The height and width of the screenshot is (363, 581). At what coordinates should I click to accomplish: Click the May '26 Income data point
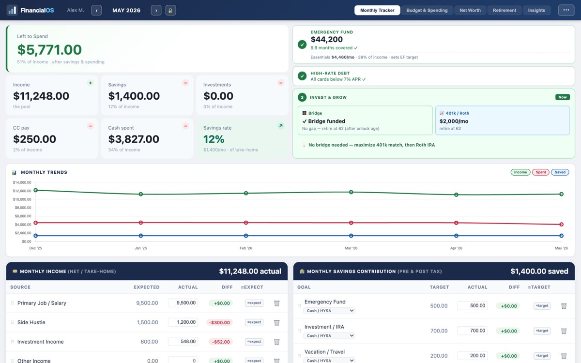click(x=562, y=194)
